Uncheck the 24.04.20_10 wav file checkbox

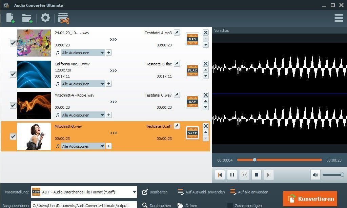(13, 43)
